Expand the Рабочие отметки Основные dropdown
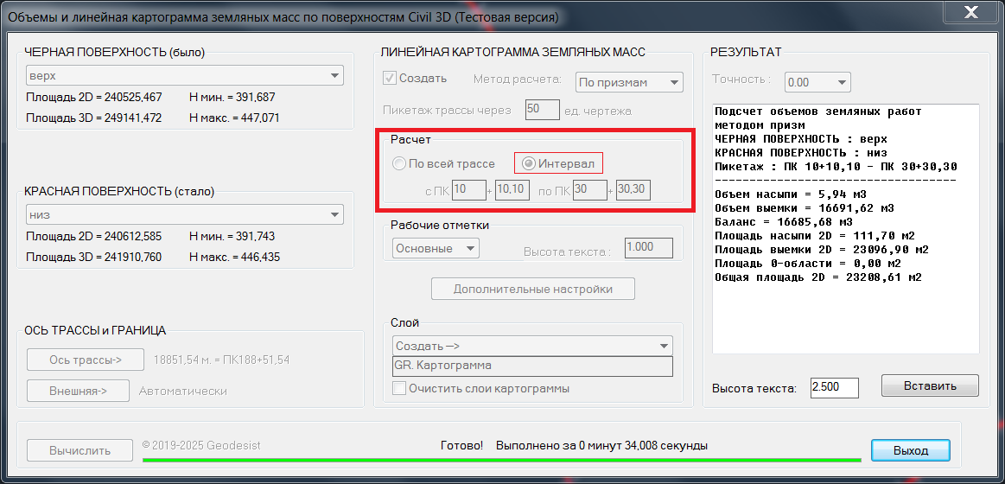Screen dimensions: 1005x484 (x=436, y=248)
